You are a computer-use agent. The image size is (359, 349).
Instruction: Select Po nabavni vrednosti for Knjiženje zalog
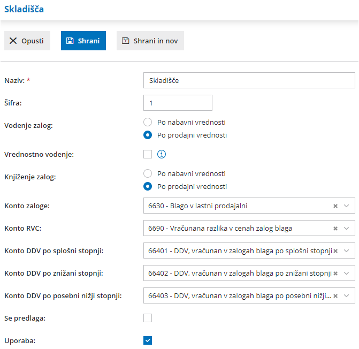tap(148, 174)
